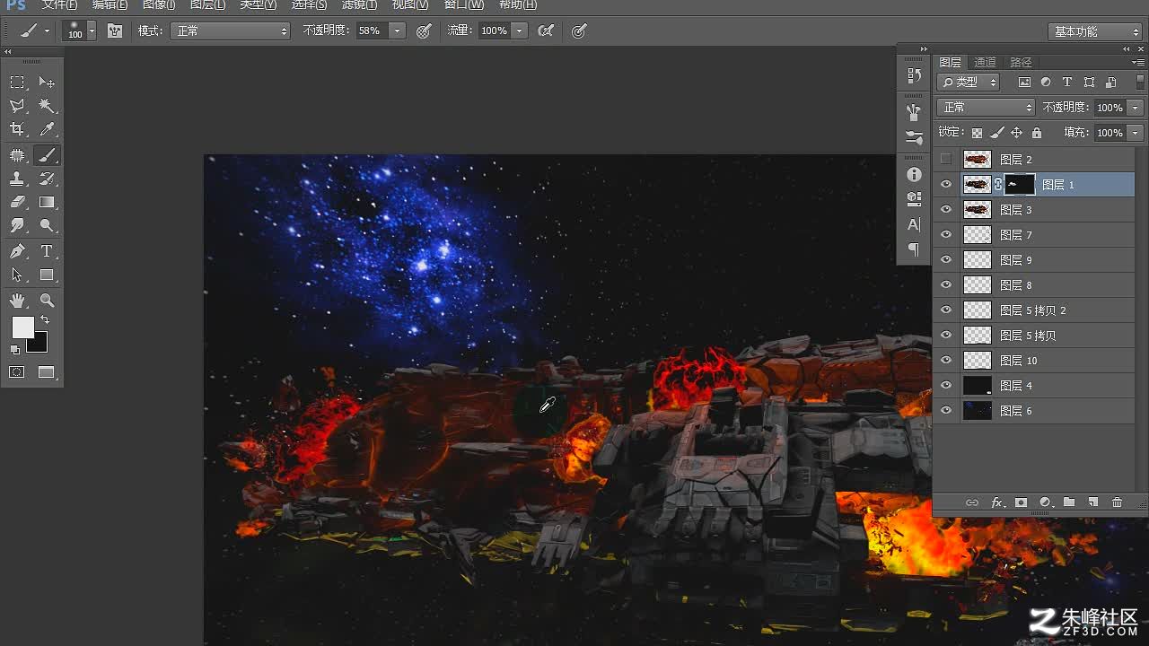Switch to the 通道 tab
The width and height of the screenshot is (1149, 646).
(985, 62)
